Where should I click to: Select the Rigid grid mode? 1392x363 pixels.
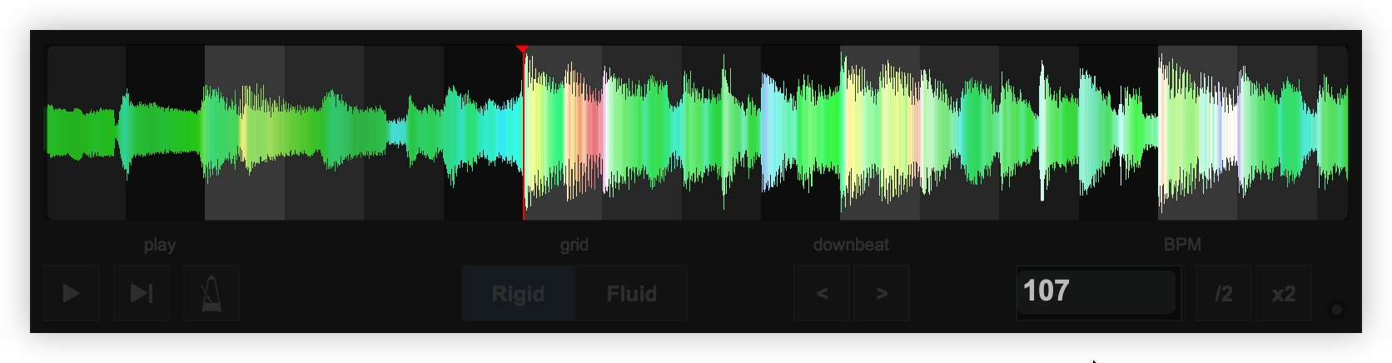pos(518,294)
